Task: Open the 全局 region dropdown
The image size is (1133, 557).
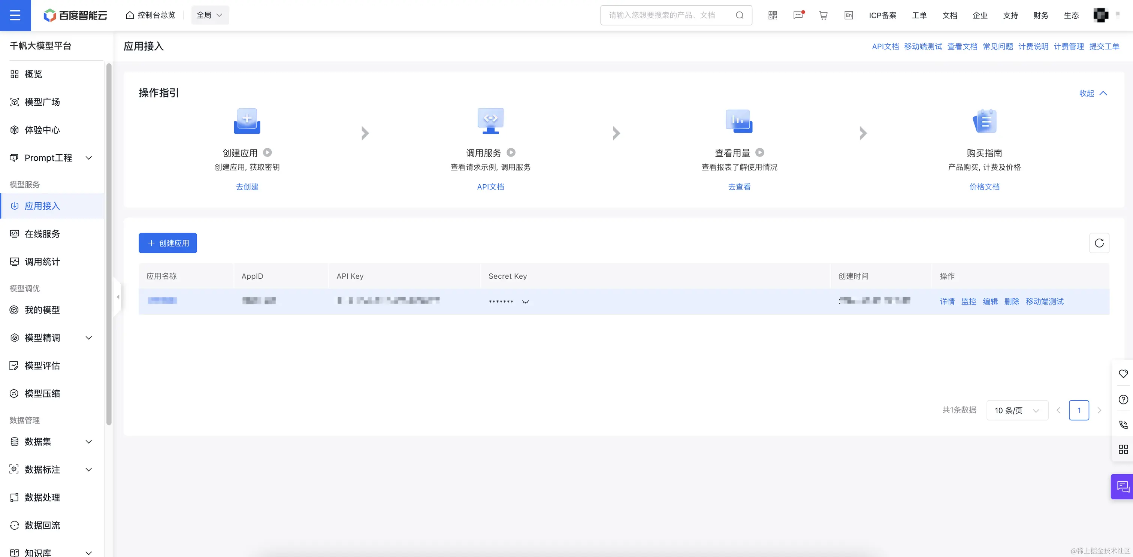Action: click(x=210, y=15)
